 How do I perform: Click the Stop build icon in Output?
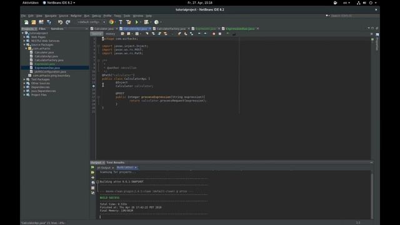(x=92, y=188)
